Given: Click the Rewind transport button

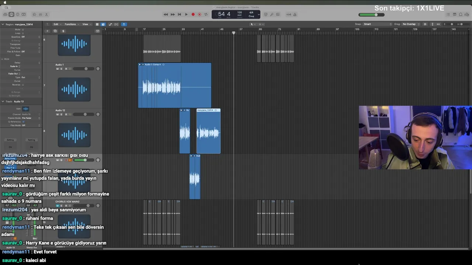Looking at the screenshot, I should (166, 14).
